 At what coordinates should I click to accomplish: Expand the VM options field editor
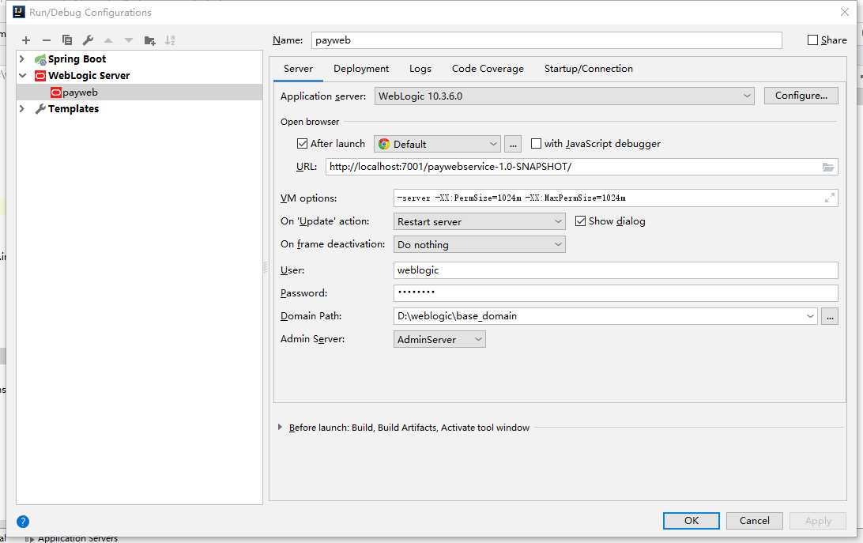830,198
